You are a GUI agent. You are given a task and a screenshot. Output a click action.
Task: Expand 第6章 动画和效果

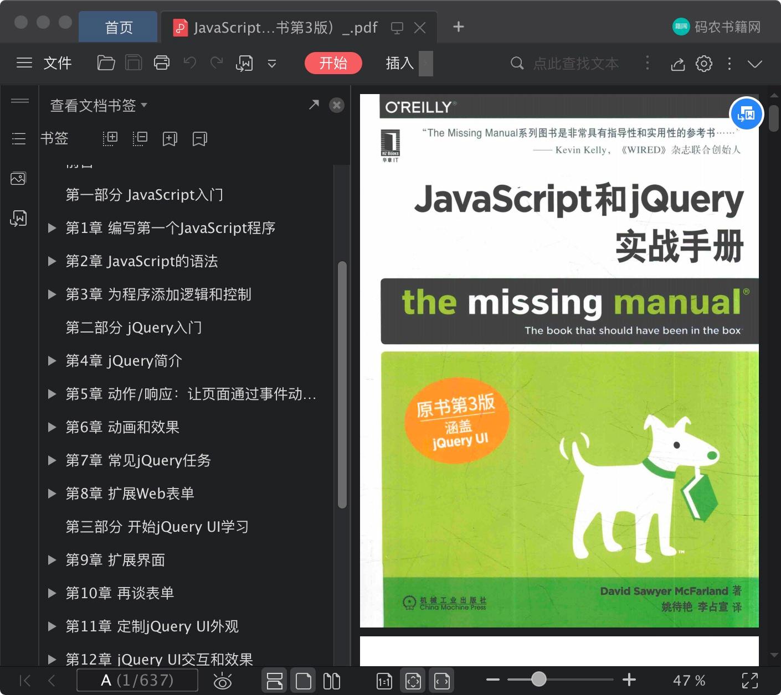tap(52, 427)
